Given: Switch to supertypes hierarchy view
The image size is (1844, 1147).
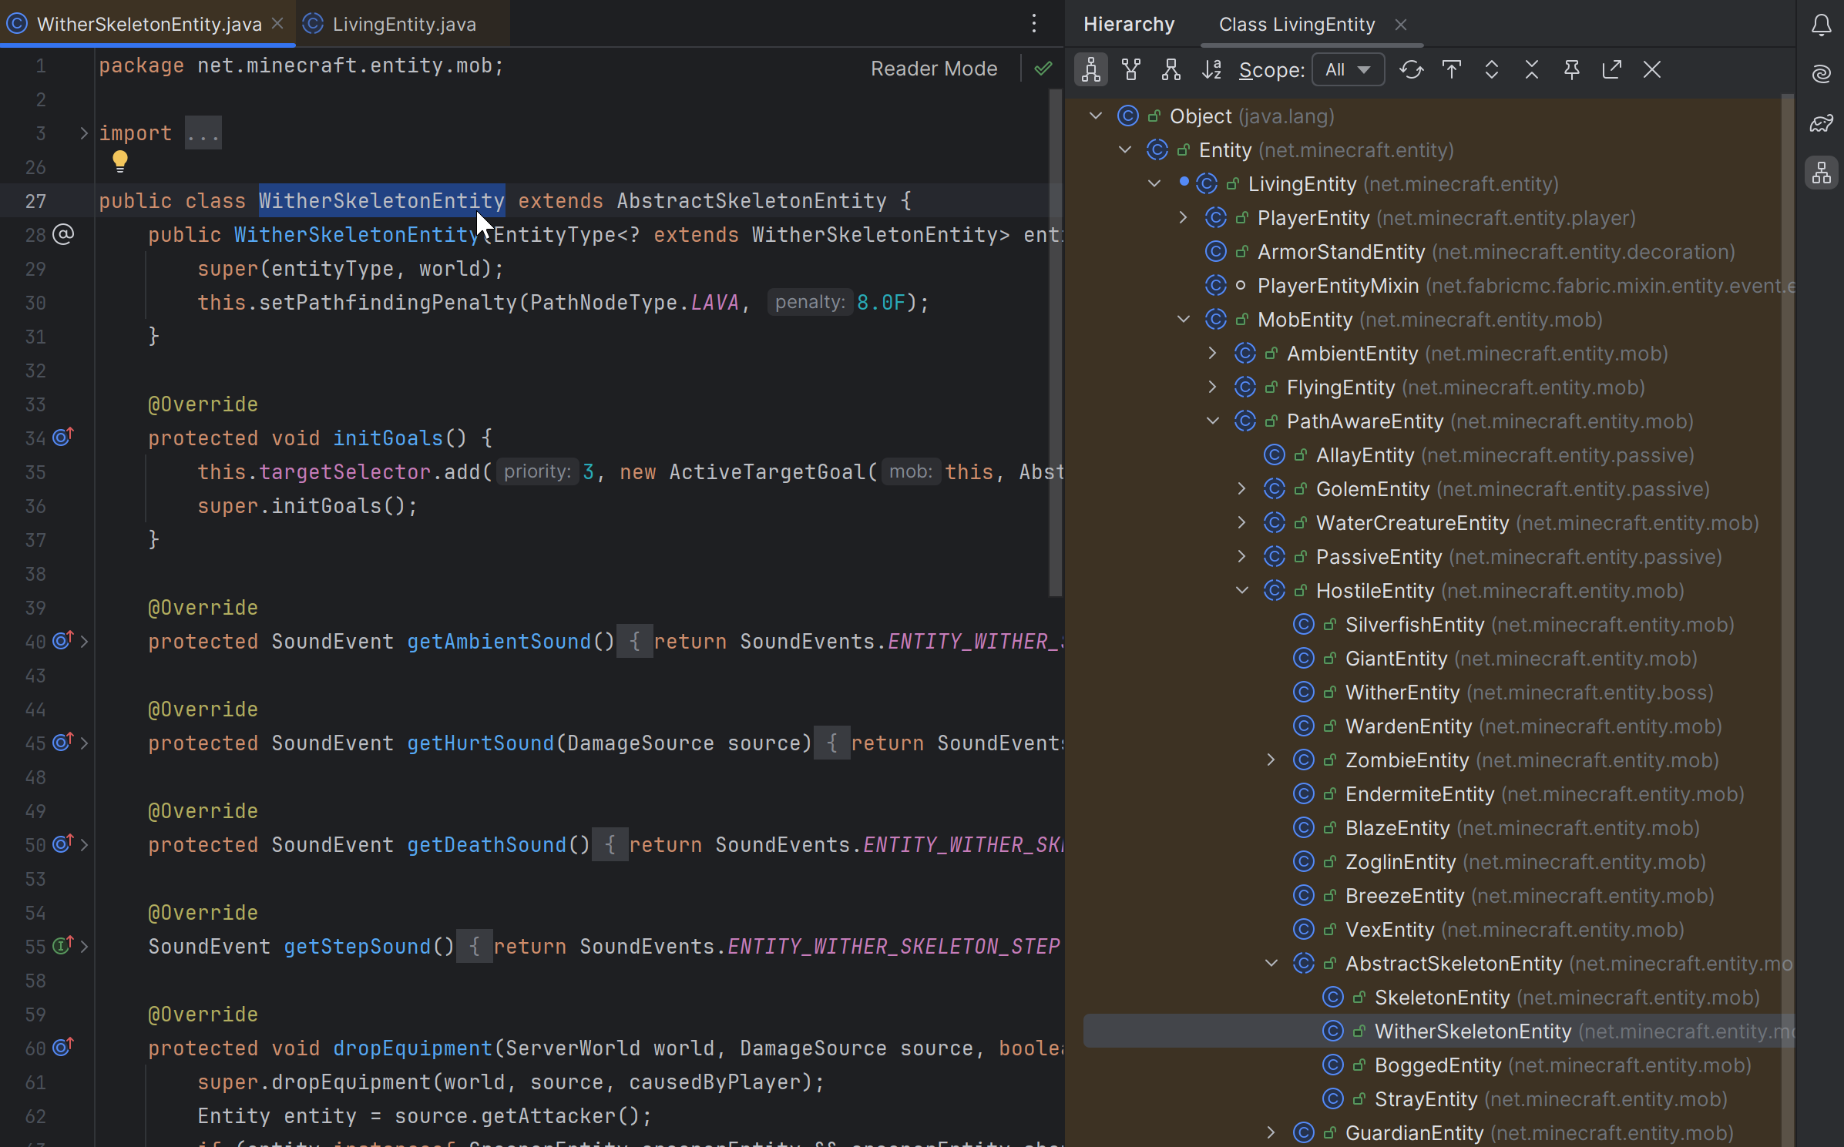Looking at the screenshot, I should coord(1130,70).
